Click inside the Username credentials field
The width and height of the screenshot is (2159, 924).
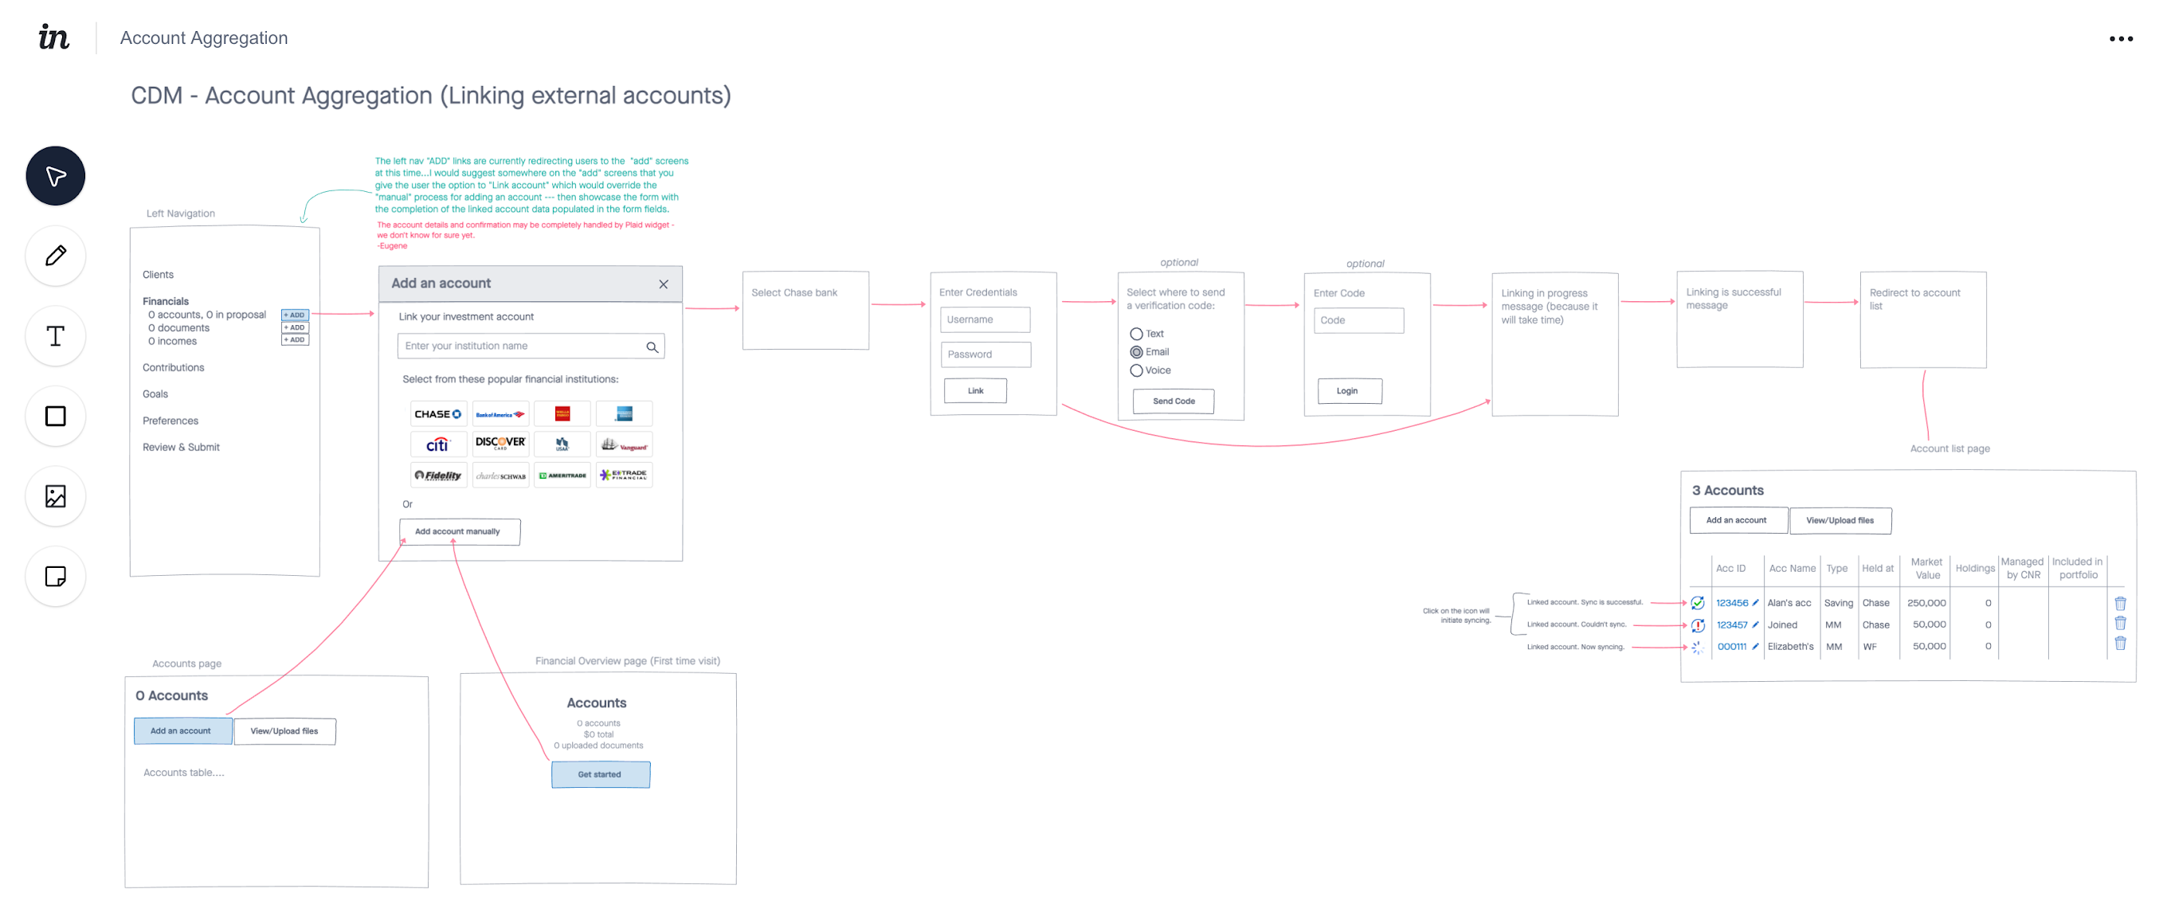click(x=985, y=320)
